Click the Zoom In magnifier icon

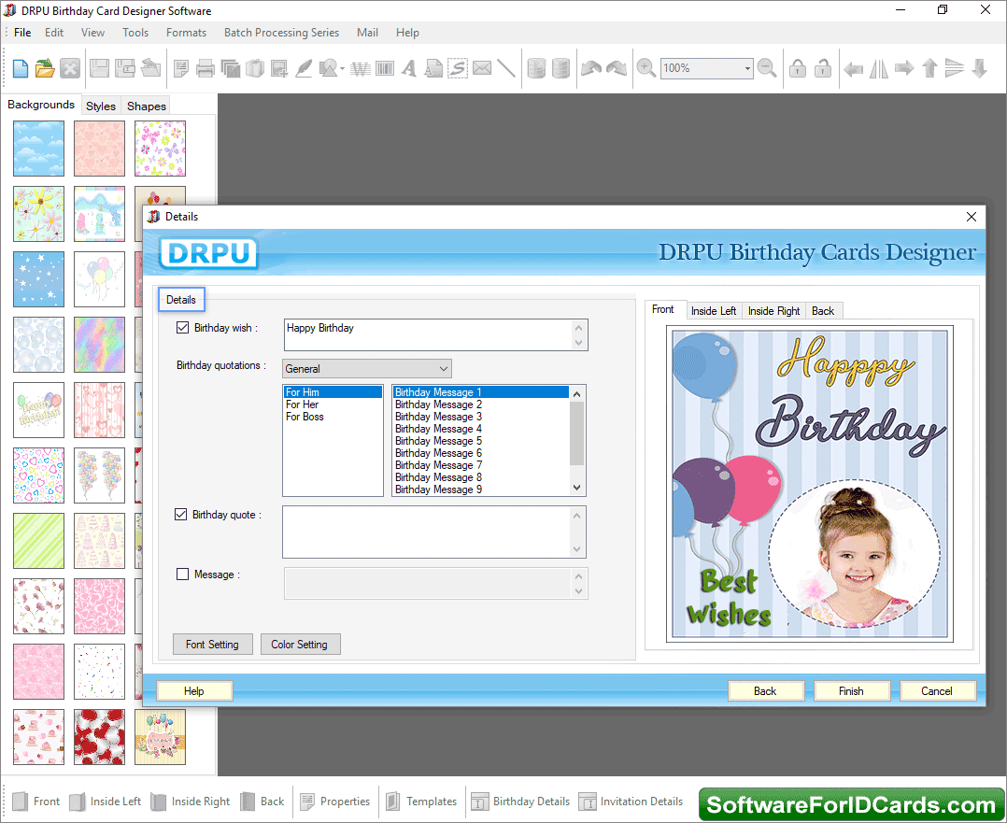click(x=646, y=68)
